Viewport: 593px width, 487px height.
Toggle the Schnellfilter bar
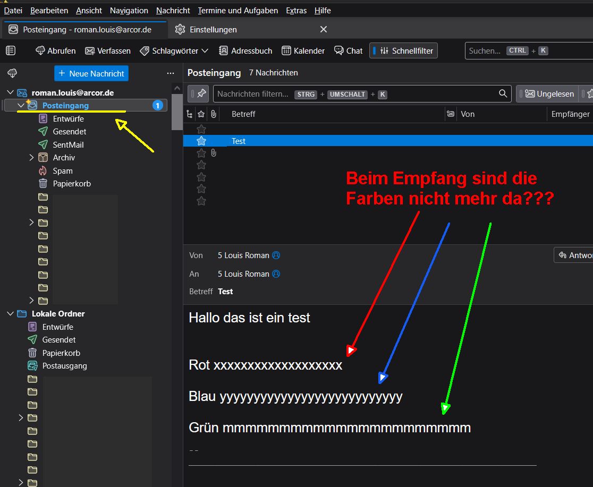tap(403, 50)
